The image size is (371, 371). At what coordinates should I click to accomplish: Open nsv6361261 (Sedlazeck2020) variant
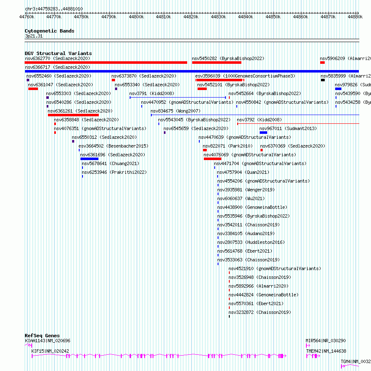80,111
